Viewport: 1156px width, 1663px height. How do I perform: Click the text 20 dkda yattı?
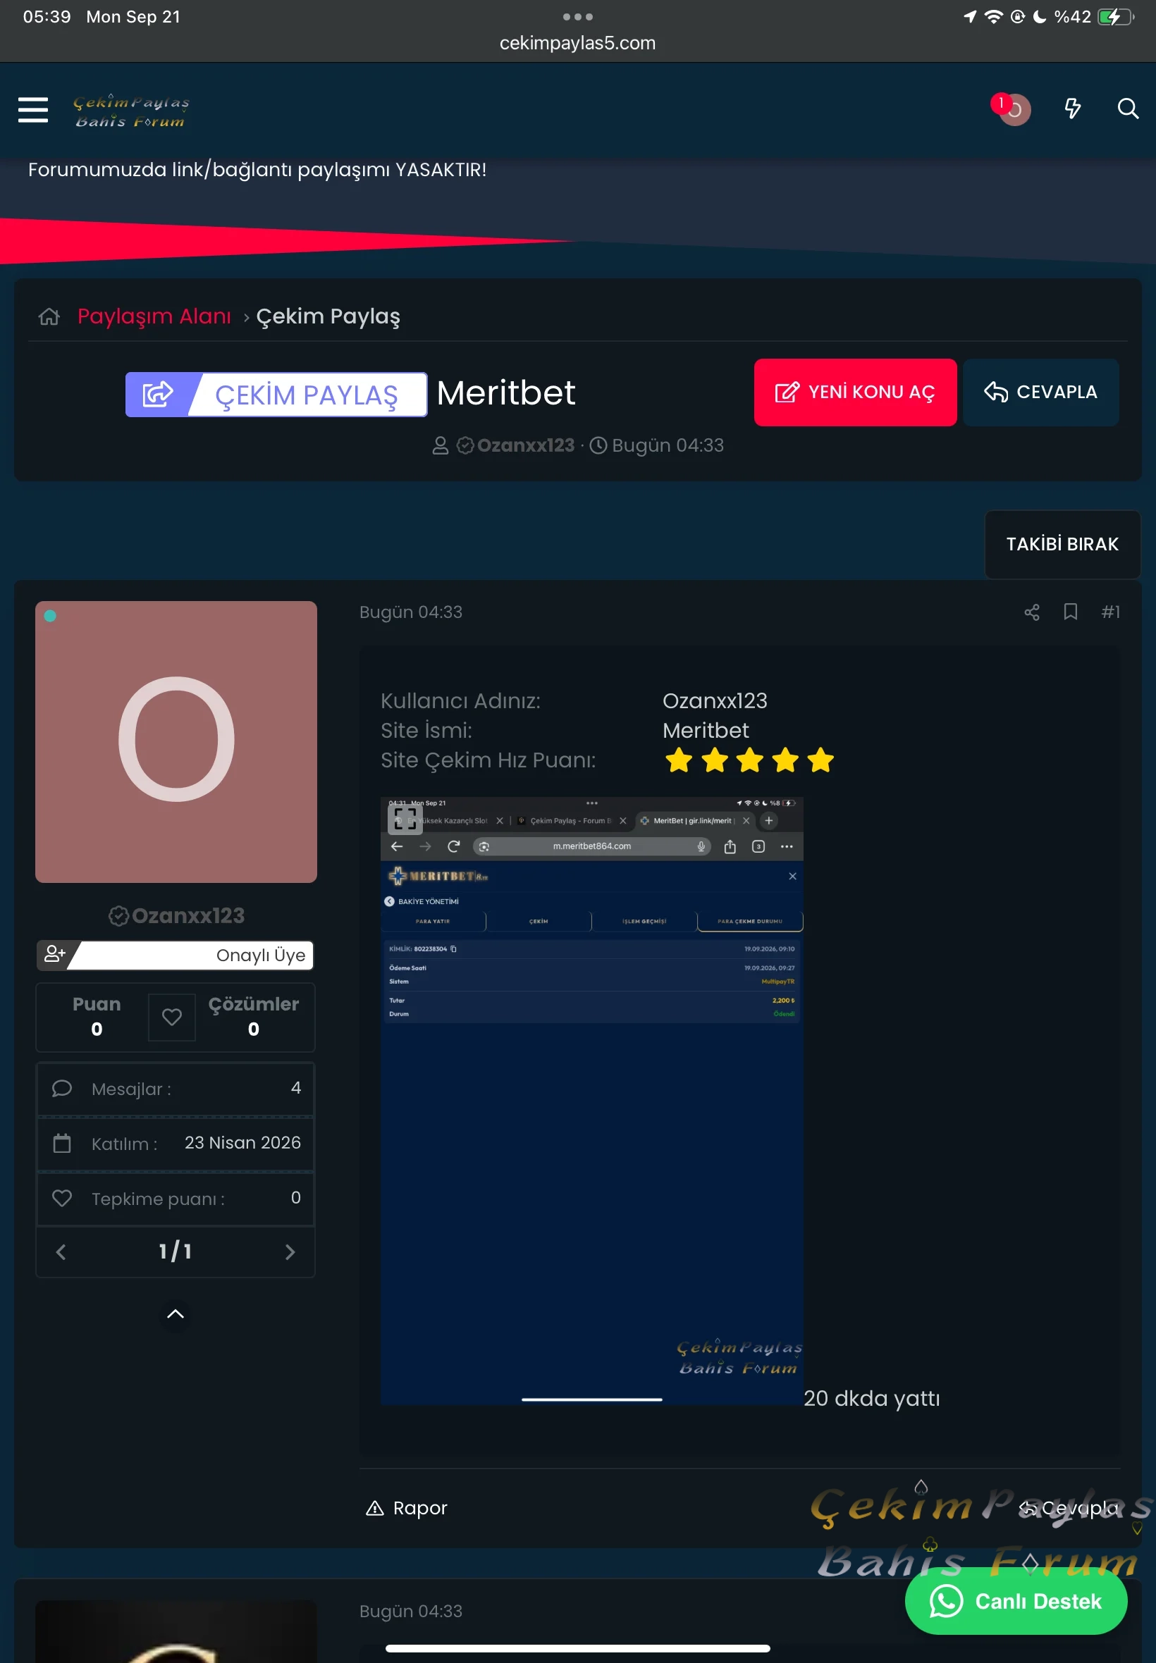(x=871, y=1398)
